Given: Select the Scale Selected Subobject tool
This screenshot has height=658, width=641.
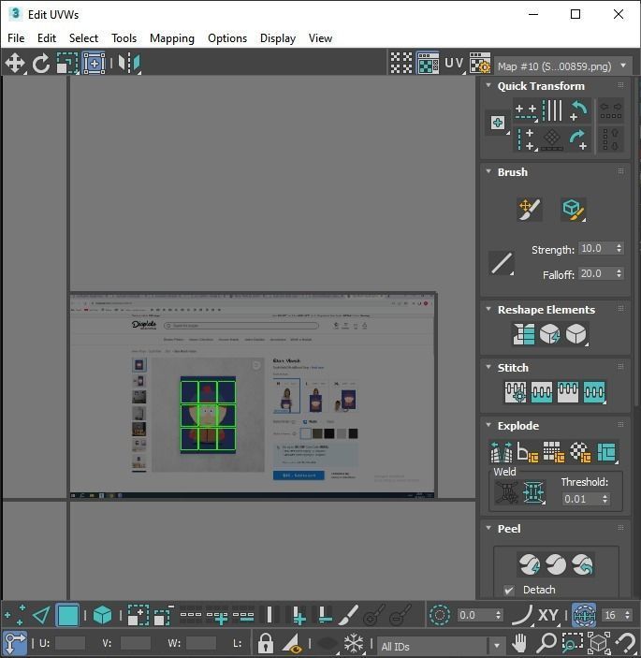Looking at the screenshot, I should coord(67,64).
